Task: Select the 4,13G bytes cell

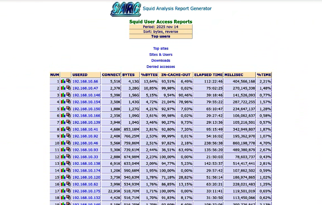Action: (131, 81)
